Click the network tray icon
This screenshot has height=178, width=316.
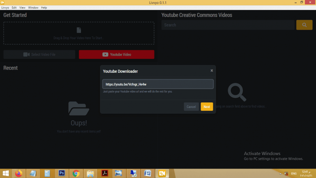286,174
